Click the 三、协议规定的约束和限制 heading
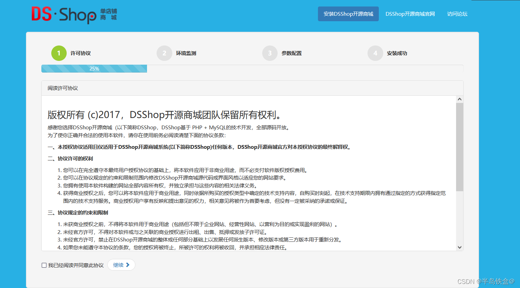This screenshot has height=288, width=520. click(x=78, y=213)
